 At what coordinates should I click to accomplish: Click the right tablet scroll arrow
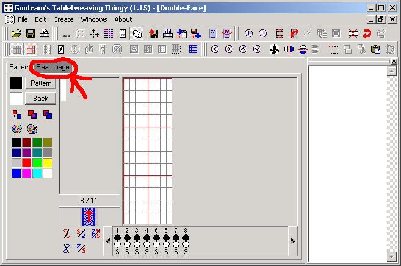point(292,241)
